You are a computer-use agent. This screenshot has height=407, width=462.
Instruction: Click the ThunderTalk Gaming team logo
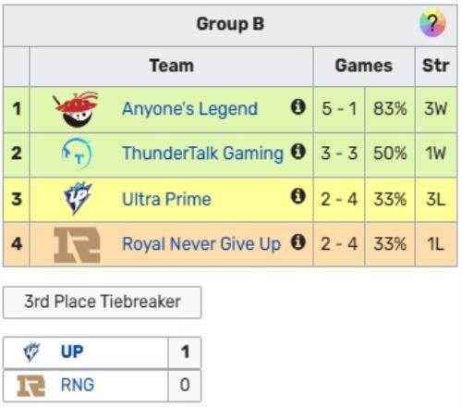tap(77, 154)
